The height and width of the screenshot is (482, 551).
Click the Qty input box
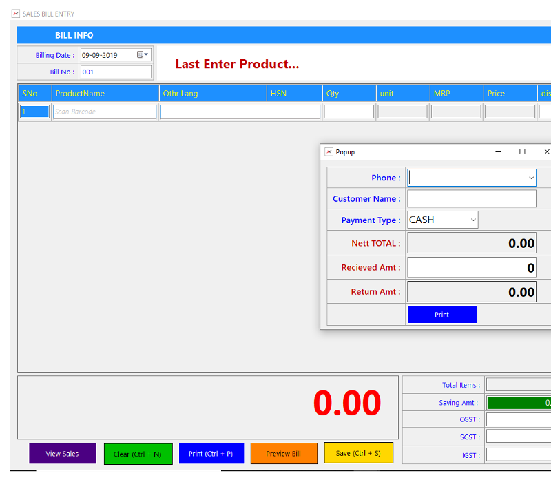(x=349, y=112)
